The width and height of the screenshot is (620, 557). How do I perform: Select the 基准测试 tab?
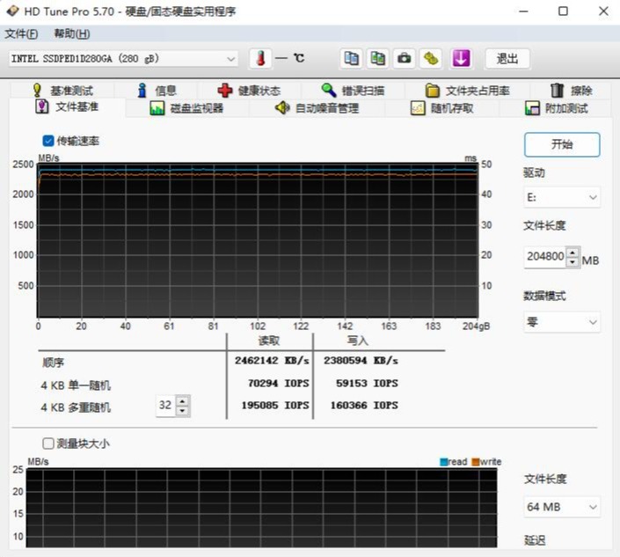tap(62, 91)
